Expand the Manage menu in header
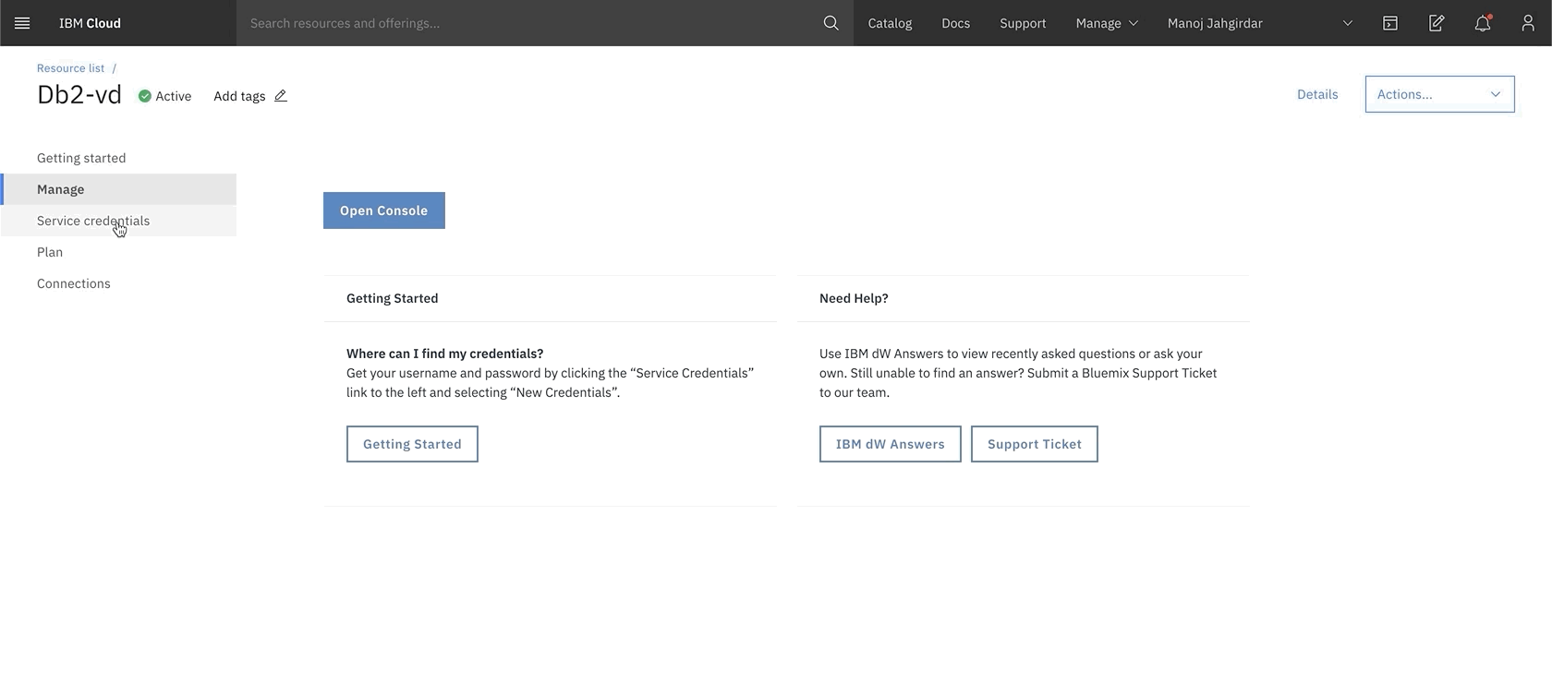This screenshot has height=696, width=1552. point(1107,23)
